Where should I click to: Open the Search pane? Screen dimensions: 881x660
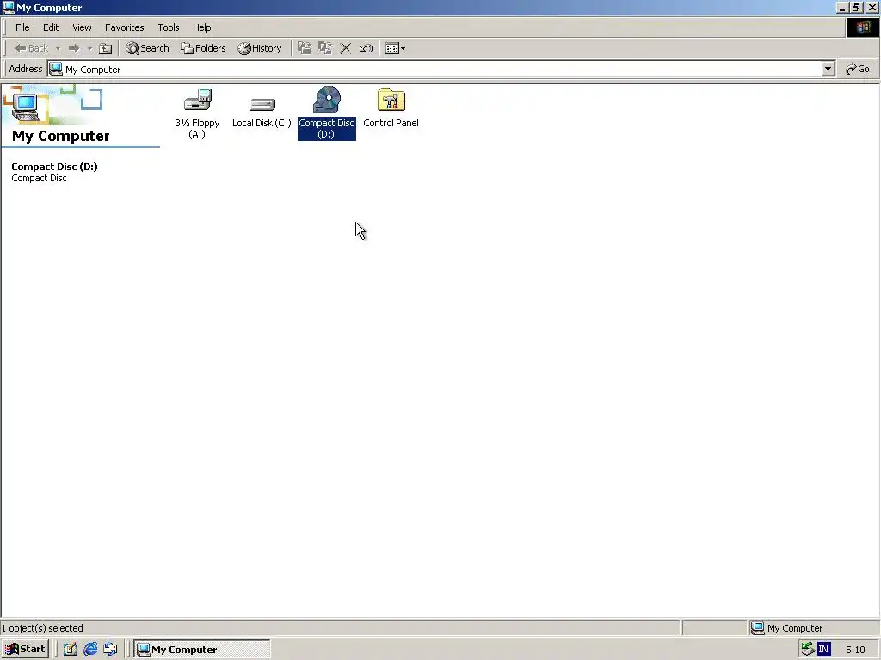147,48
